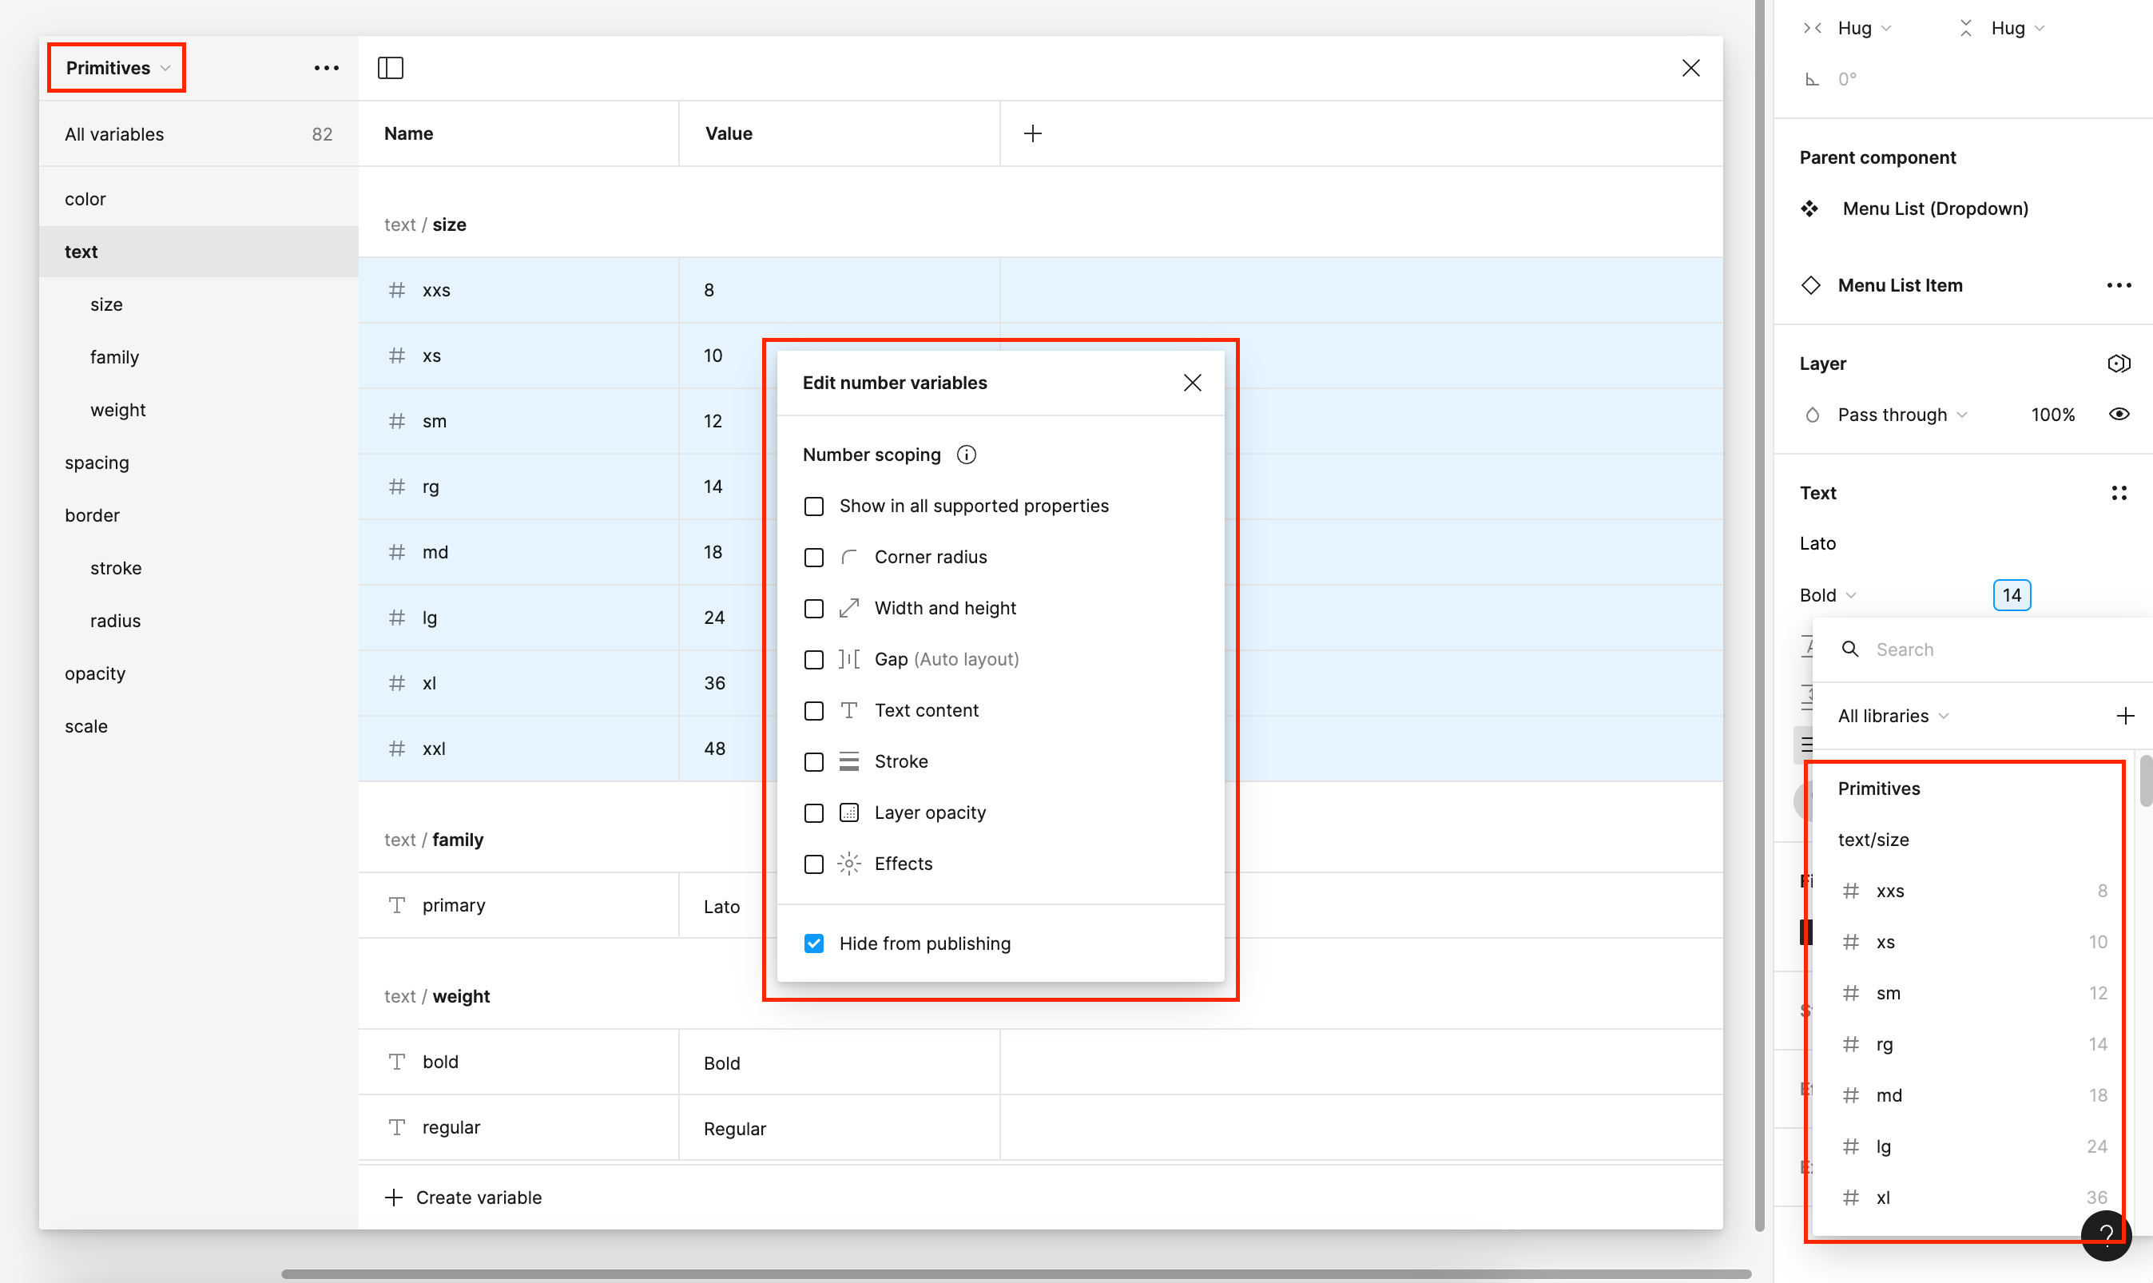Click Create variable button
Image resolution: width=2153 pixels, height=1283 pixels.
[463, 1198]
